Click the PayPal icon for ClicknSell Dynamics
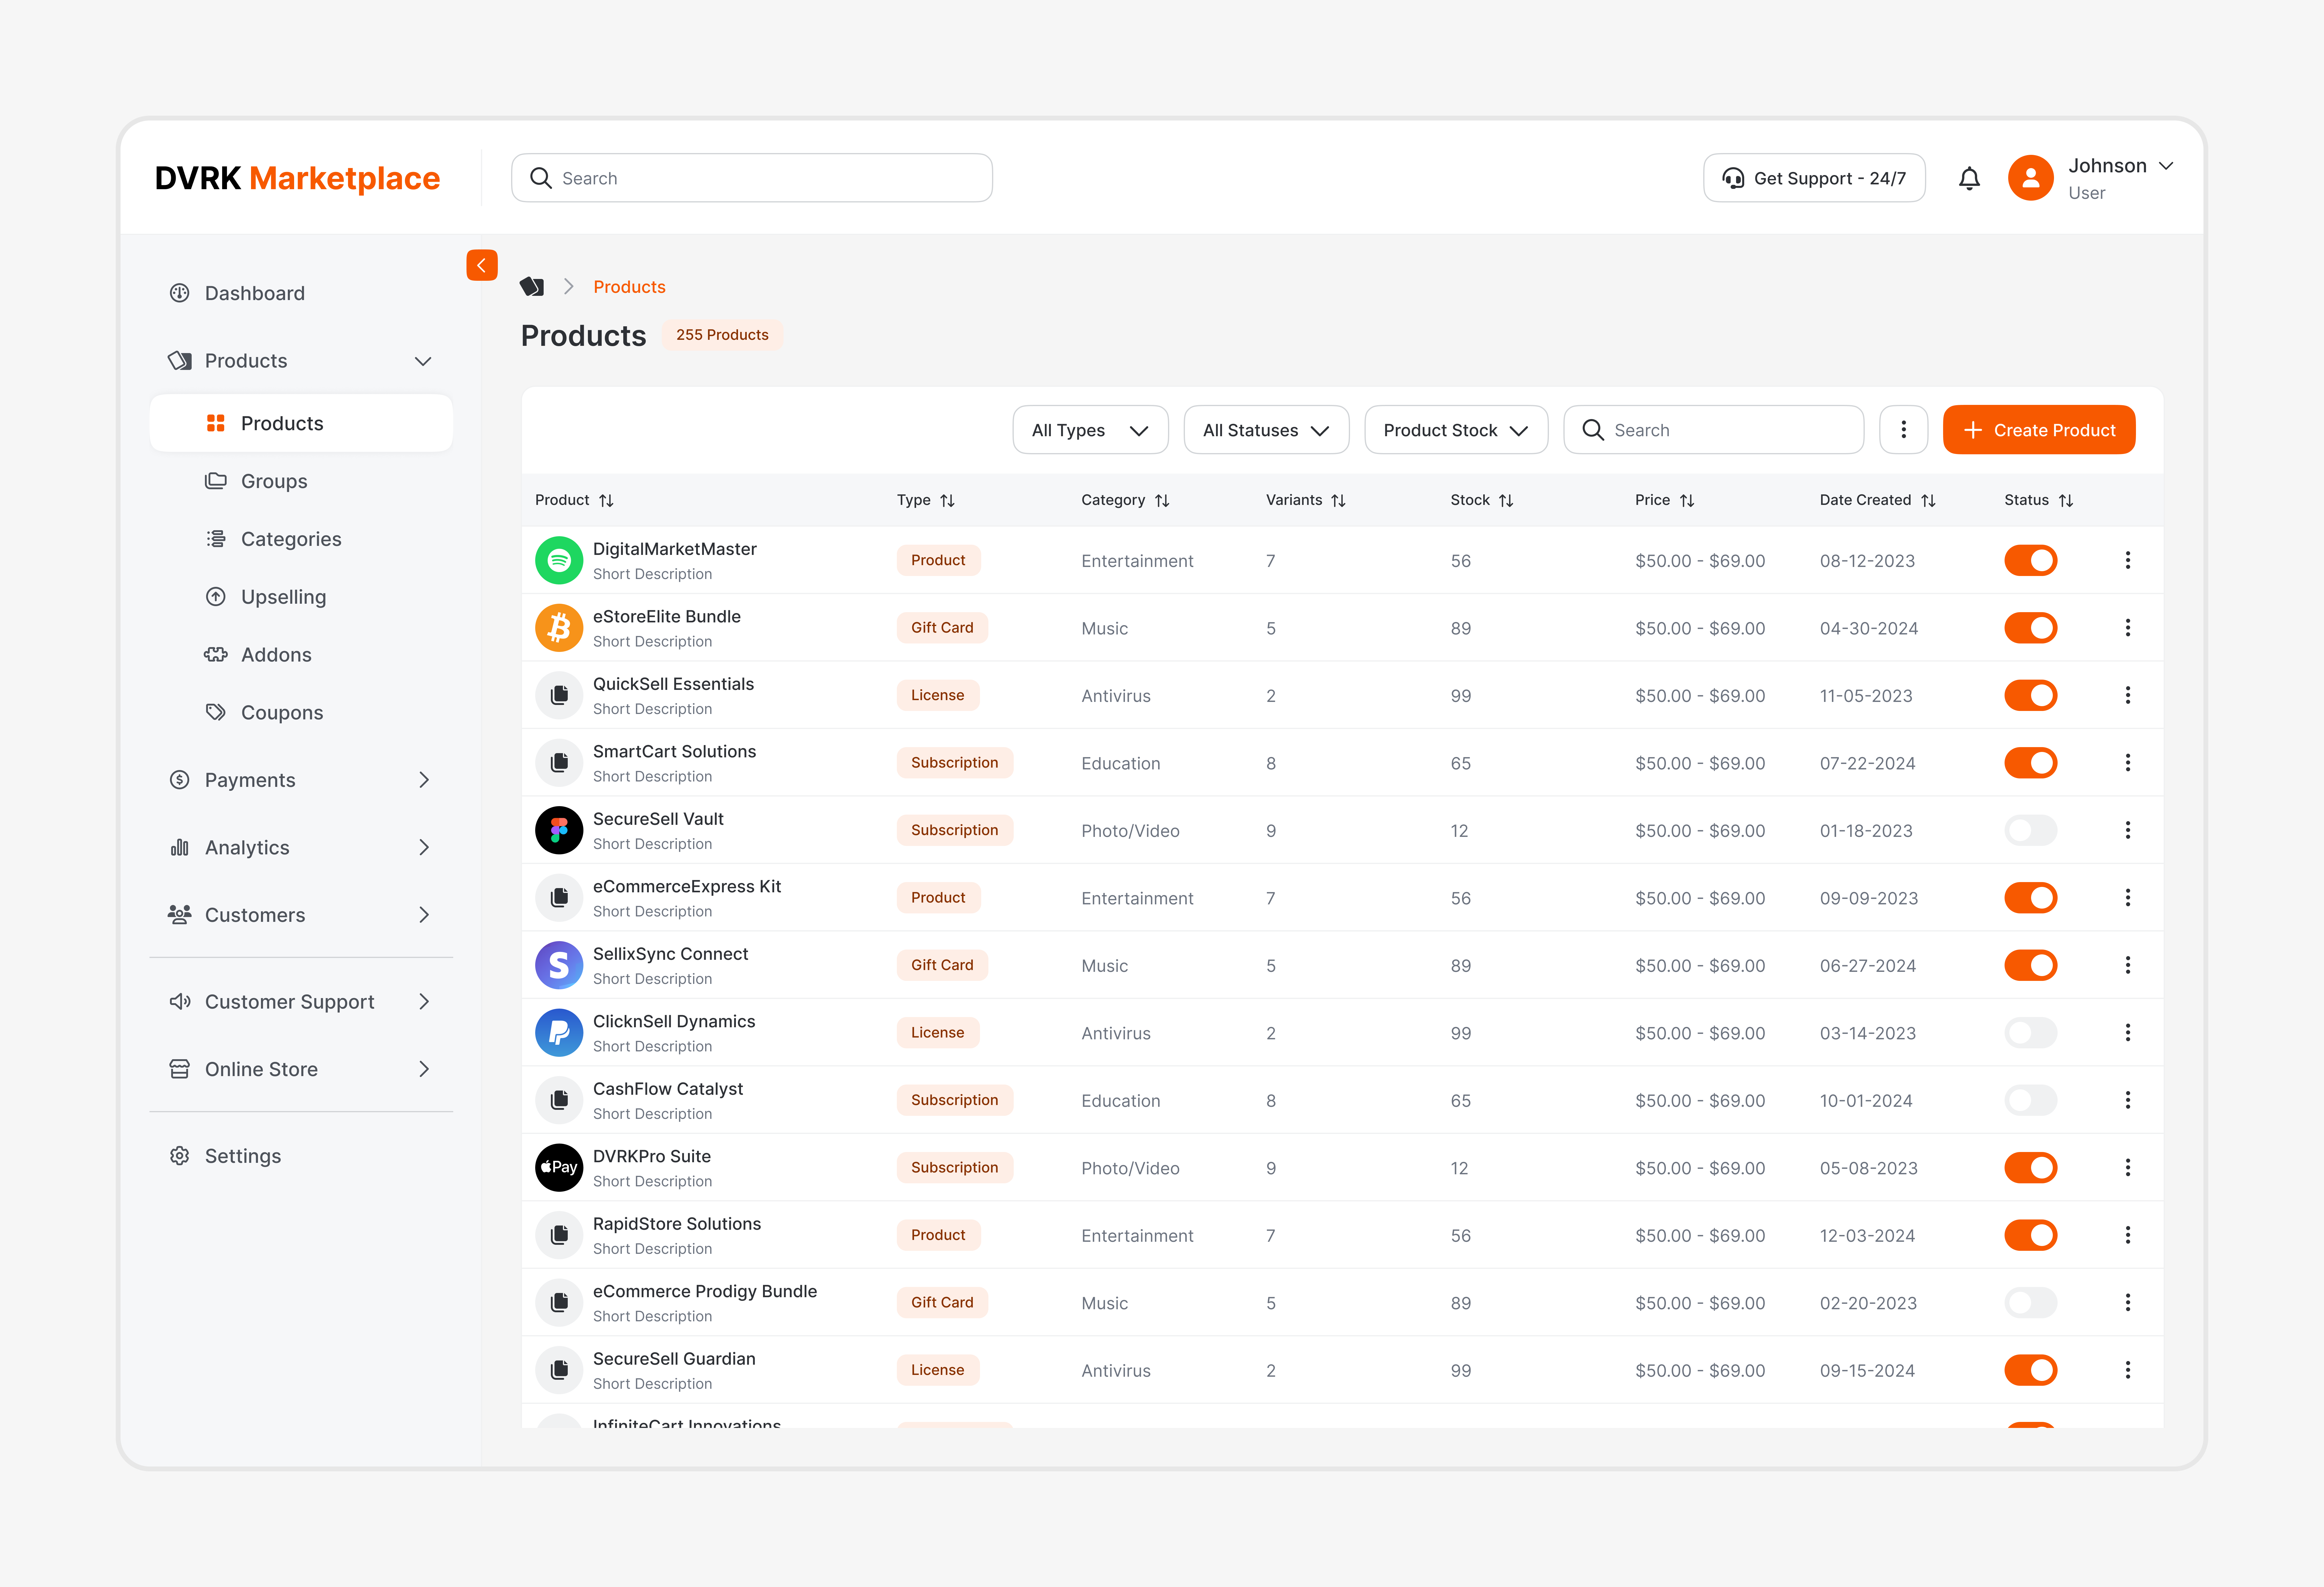Screen dimensions: 2324x1587 (559, 1032)
